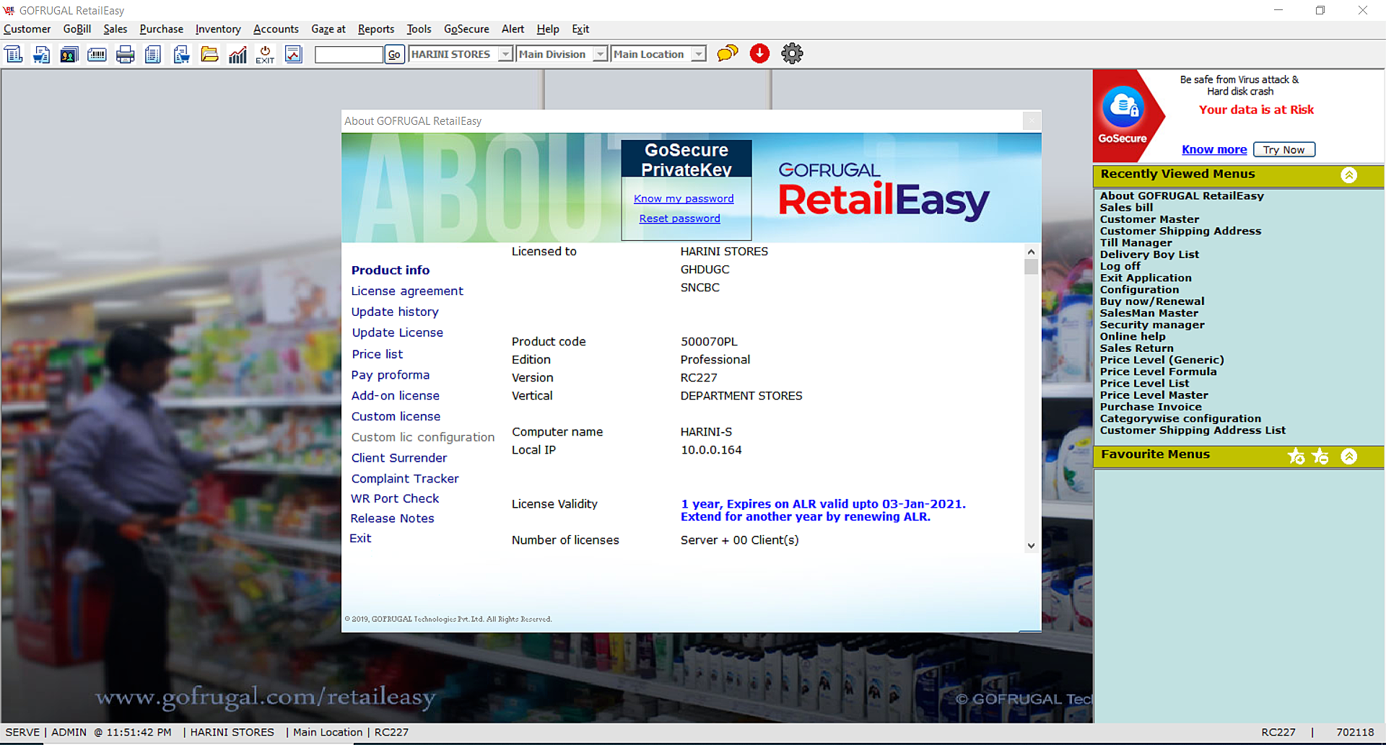The width and height of the screenshot is (1386, 745).
Task: Click the barcode icon in toolbar
Action: [x=97, y=54]
